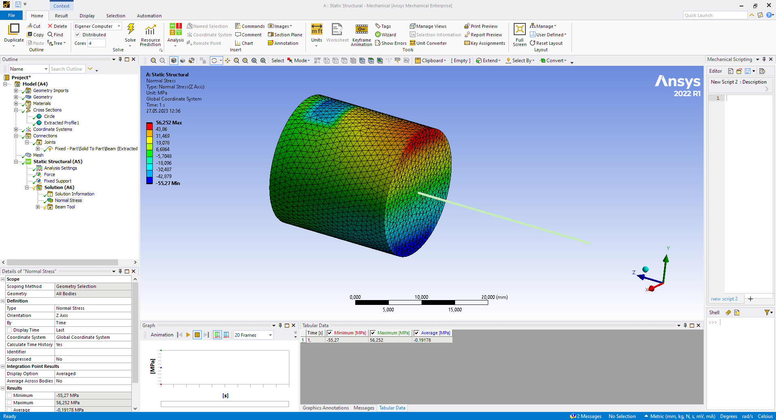Viewport: 776px width, 420px height.
Task: Open Resource Prediction tool
Action: 150,35
